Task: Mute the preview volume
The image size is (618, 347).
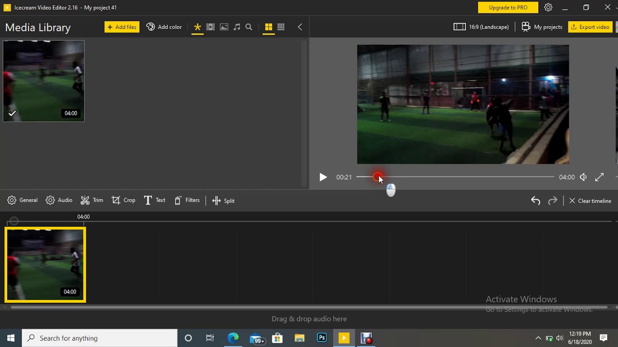Action: [583, 177]
